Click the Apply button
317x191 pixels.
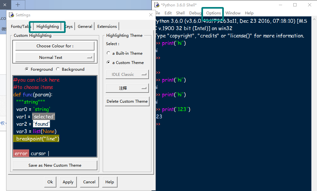68,182
